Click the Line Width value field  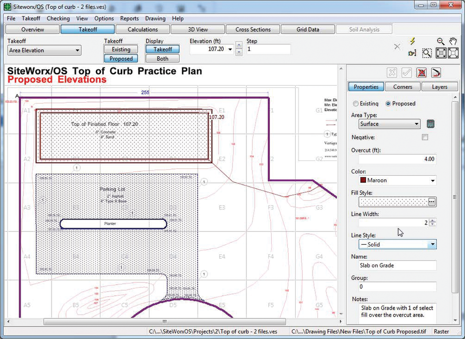click(394, 222)
